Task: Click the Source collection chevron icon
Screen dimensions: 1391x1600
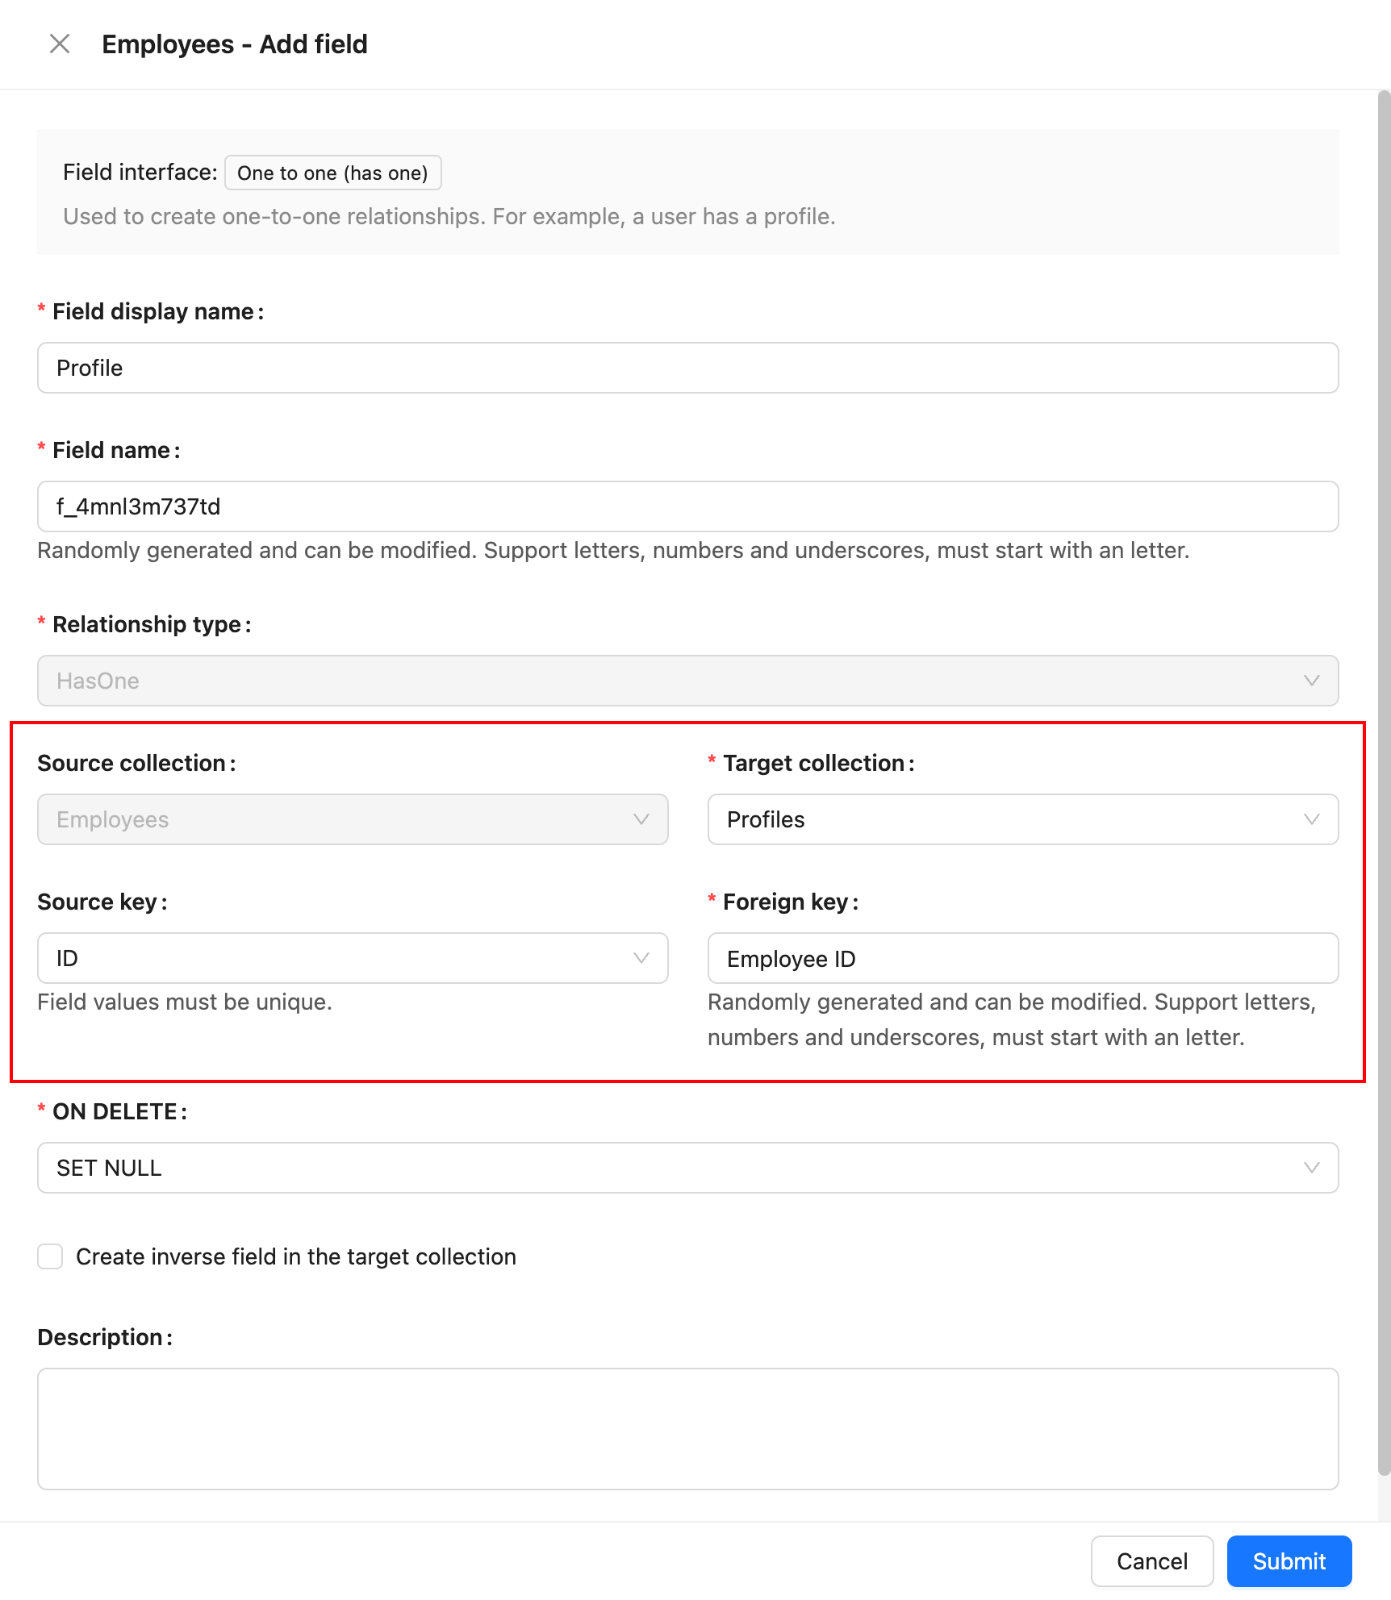Action: [x=641, y=819]
